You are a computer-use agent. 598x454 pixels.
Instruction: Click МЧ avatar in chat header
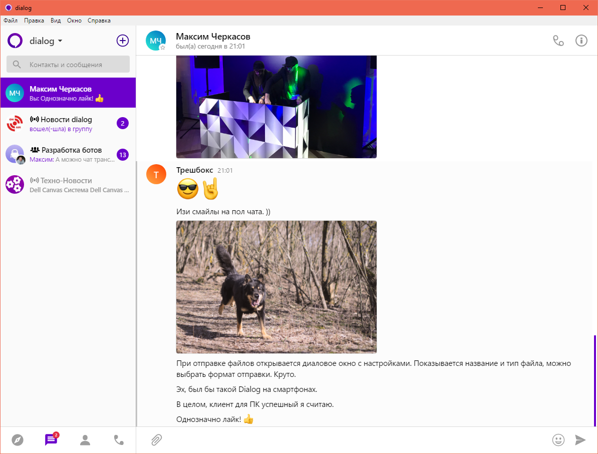(x=156, y=41)
